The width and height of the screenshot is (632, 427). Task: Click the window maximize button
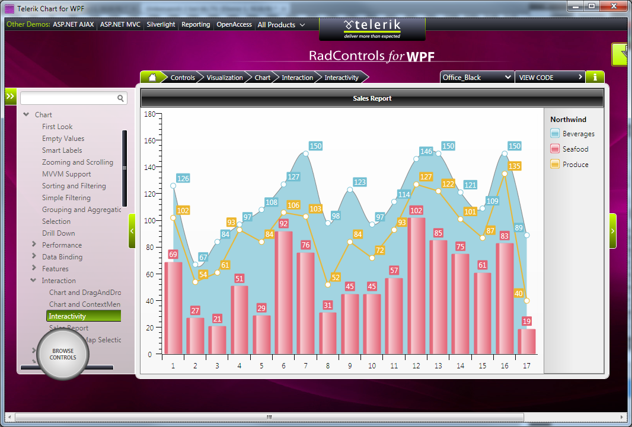tap(591, 6)
